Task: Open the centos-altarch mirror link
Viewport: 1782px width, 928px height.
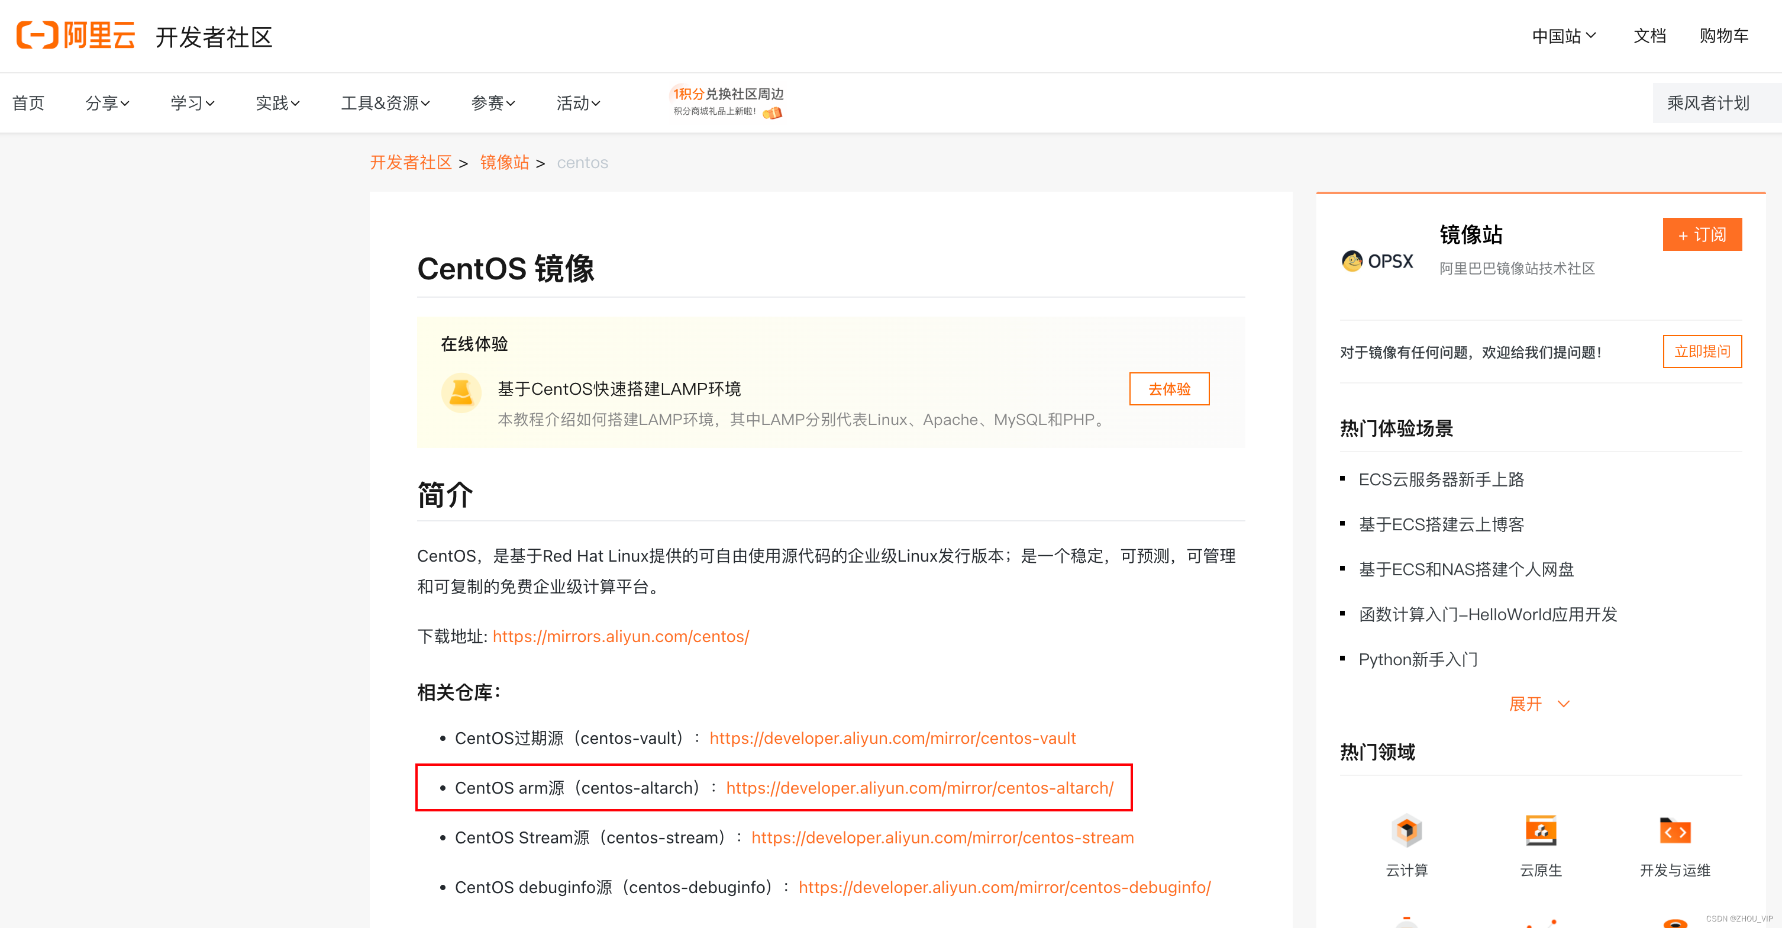Action: pos(920,788)
